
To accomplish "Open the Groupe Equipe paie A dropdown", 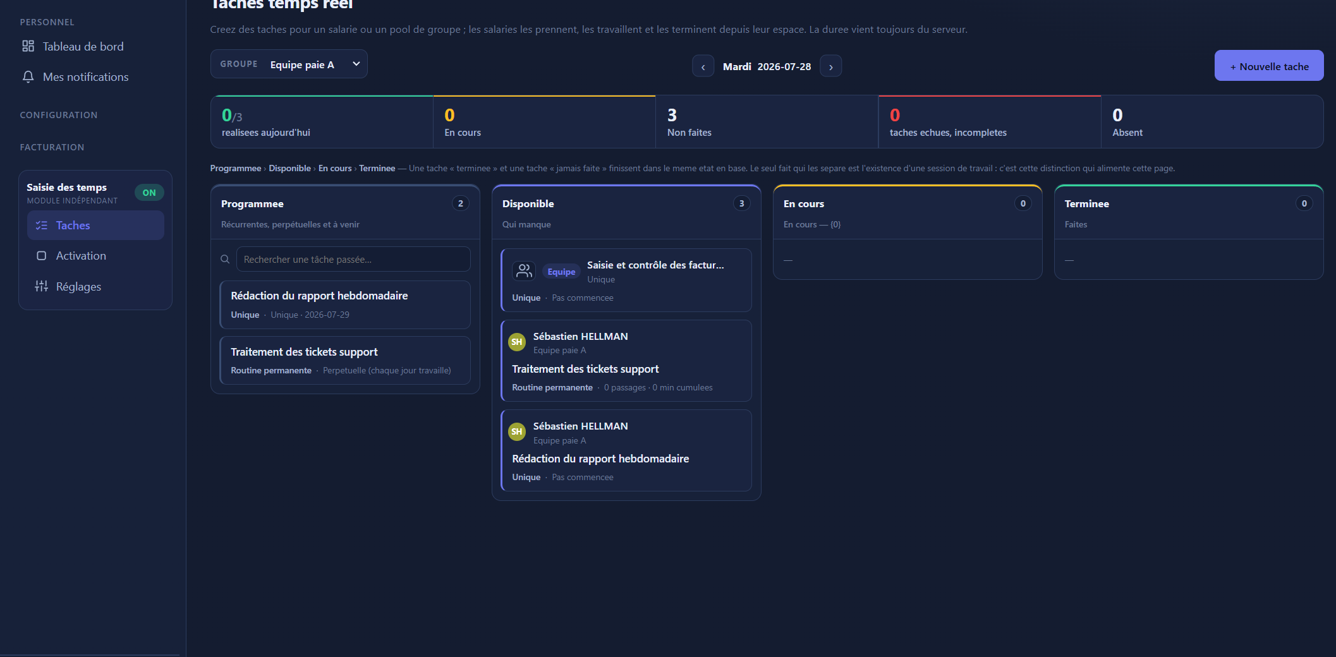I will (289, 64).
